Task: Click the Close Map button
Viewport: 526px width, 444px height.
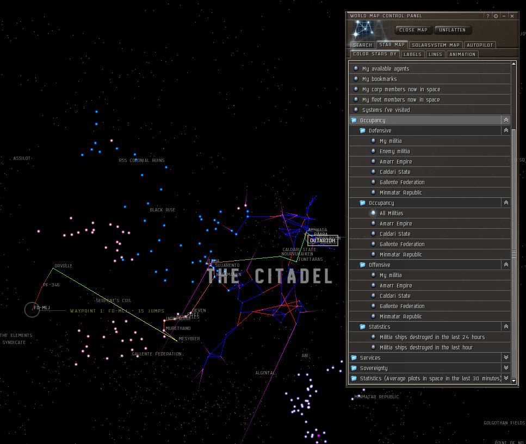Action: pyautogui.click(x=413, y=30)
